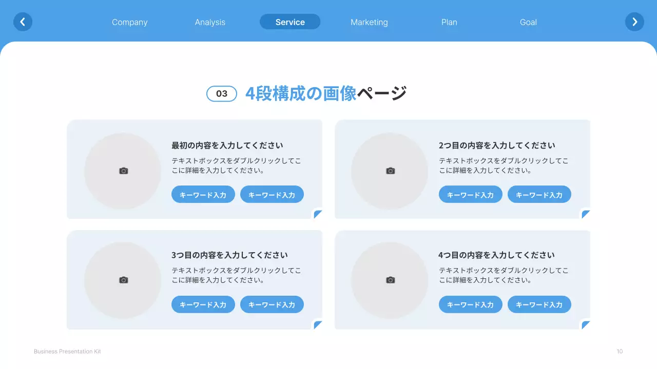Open the Goal tab
This screenshot has width=657, height=369.
(528, 22)
